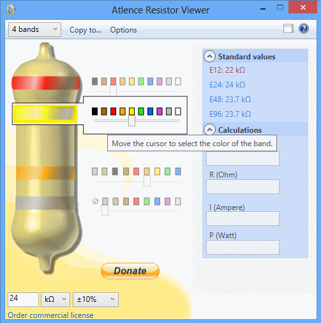Screen dimensions: 321x323
Task: Select the no-tolerance band symbol
Action: [x=95, y=201]
